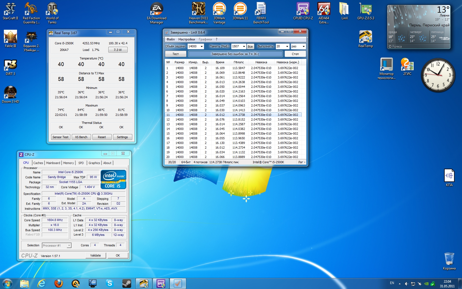Launch GPU-Z.0.5.3 desktop icon
The width and height of the screenshot is (462, 289).
coord(365,12)
